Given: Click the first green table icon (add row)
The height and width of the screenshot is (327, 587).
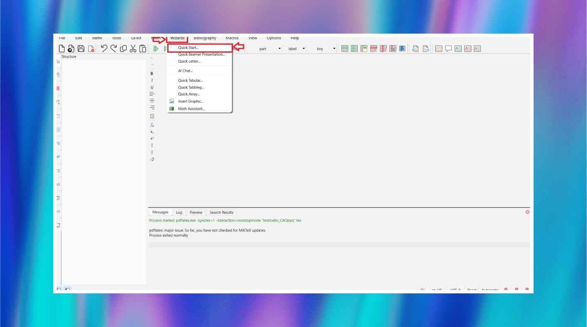Looking at the screenshot, I should 345,49.
